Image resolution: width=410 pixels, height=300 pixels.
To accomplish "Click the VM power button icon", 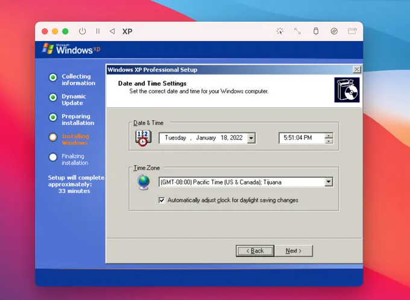I will click(83, 31).
